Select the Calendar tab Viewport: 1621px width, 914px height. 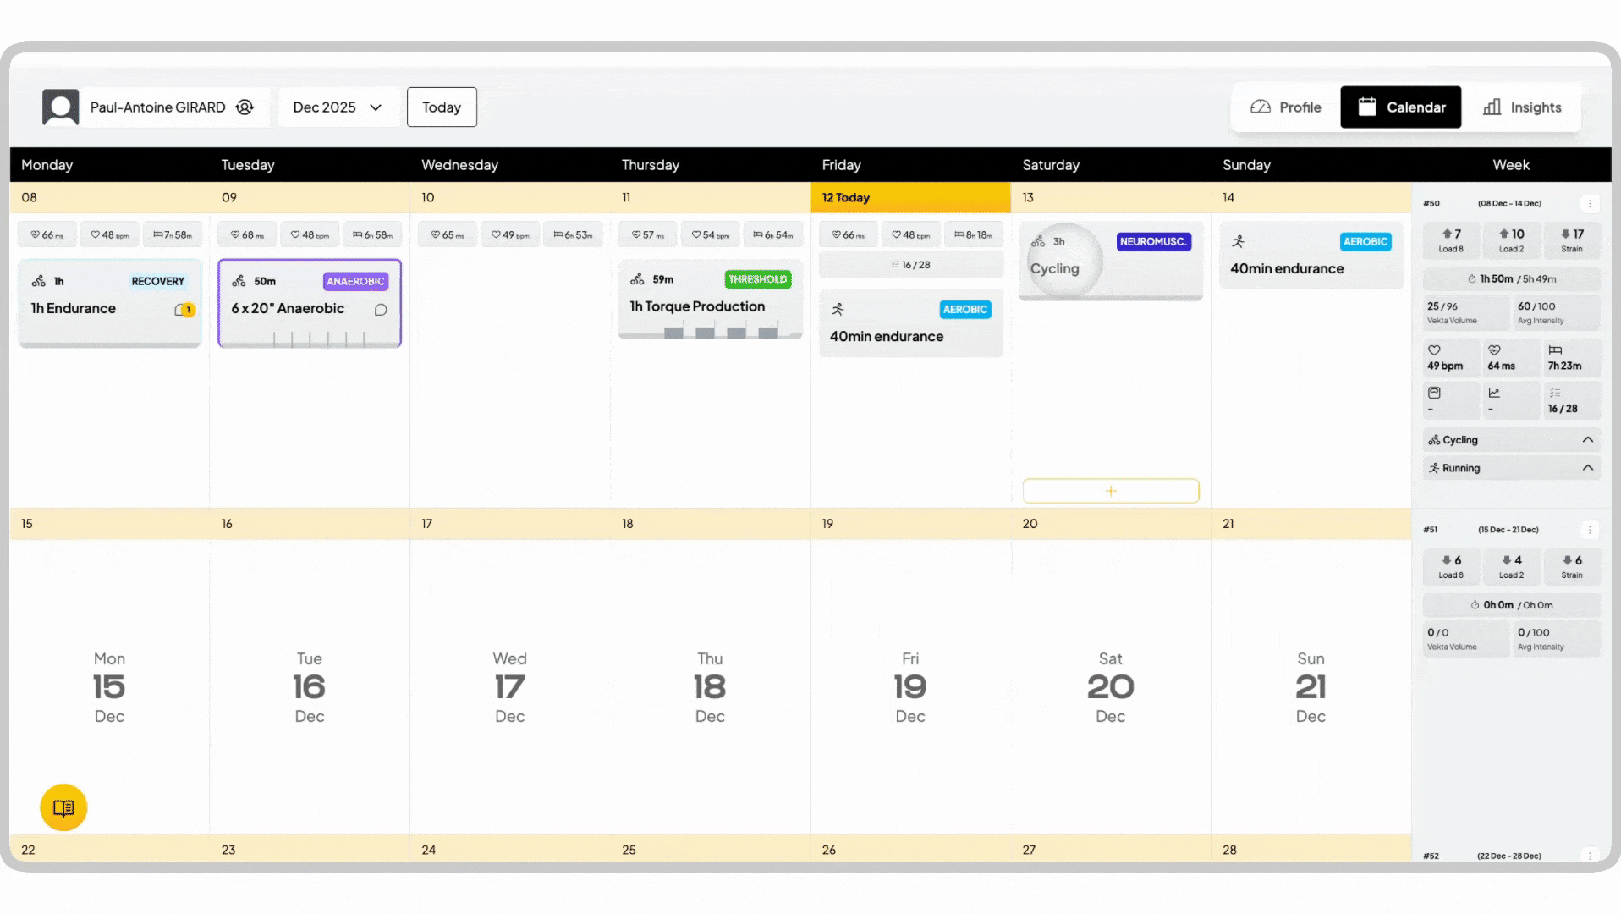coord(1401,107)
